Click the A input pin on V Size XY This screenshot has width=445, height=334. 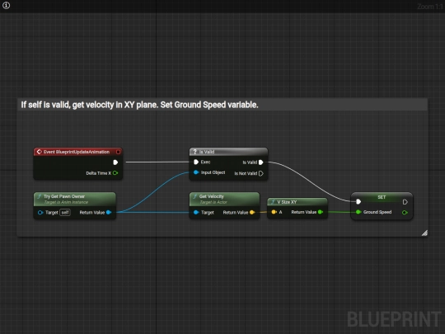[x=274, y=212]
